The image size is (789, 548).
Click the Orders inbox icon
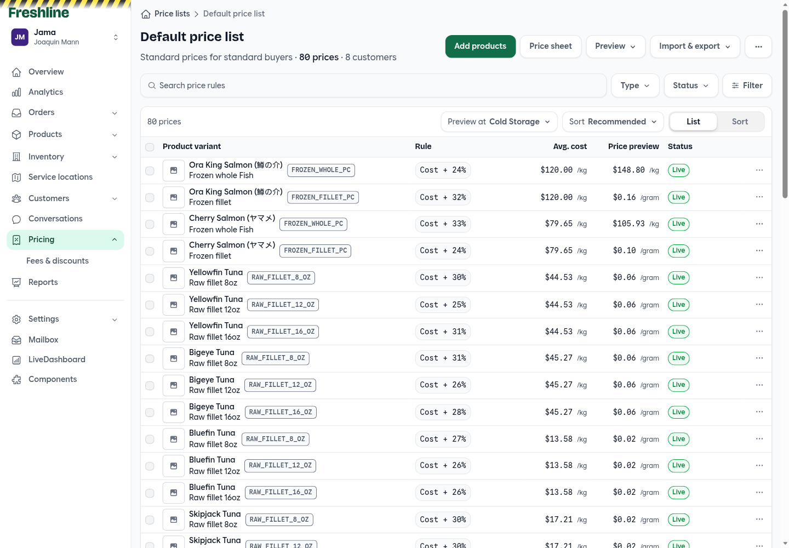(16, 112)
